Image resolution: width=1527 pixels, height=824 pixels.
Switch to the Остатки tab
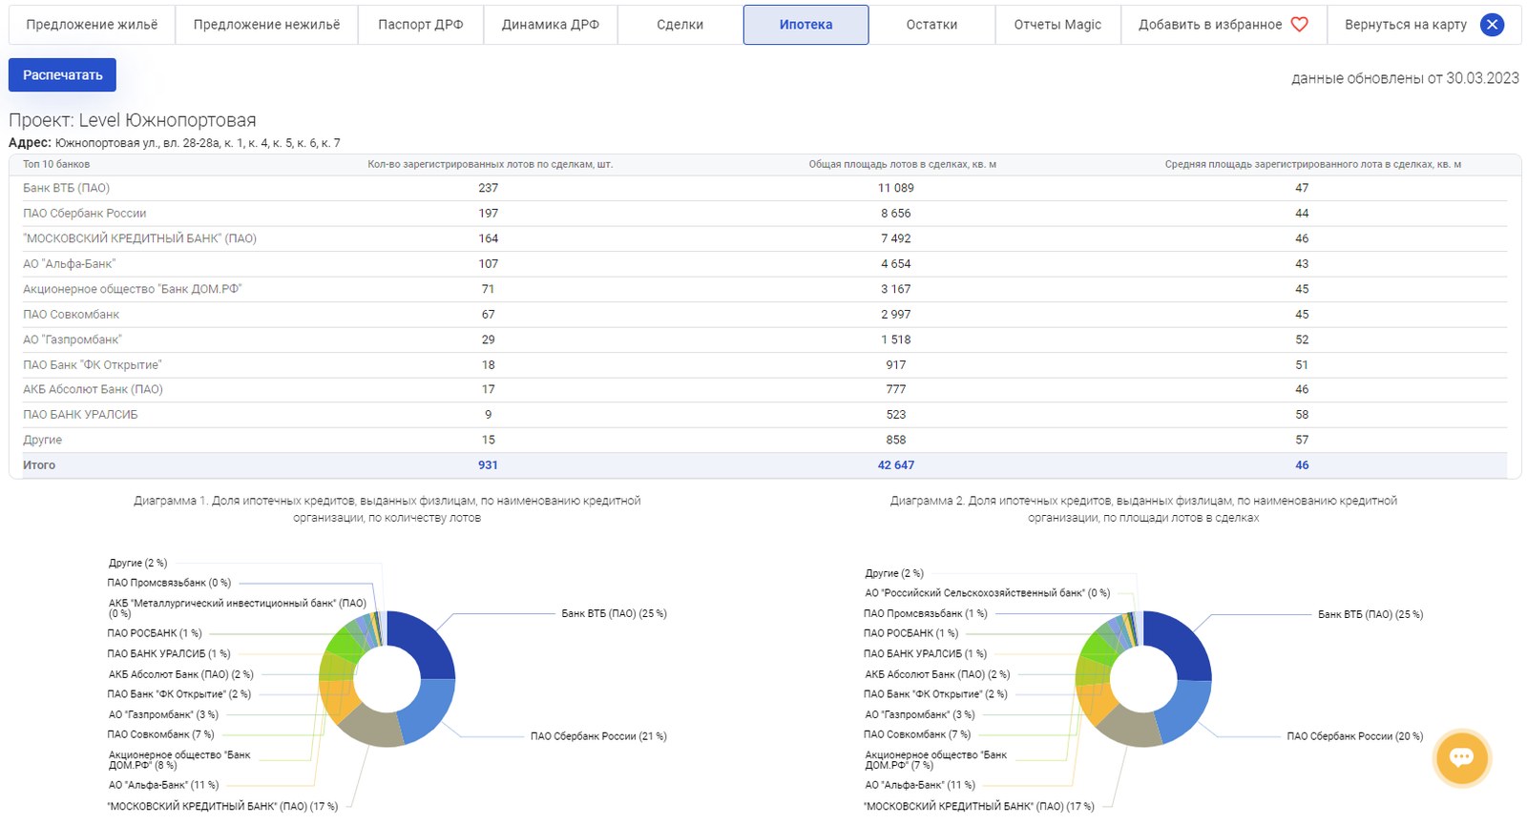[931, 25]
